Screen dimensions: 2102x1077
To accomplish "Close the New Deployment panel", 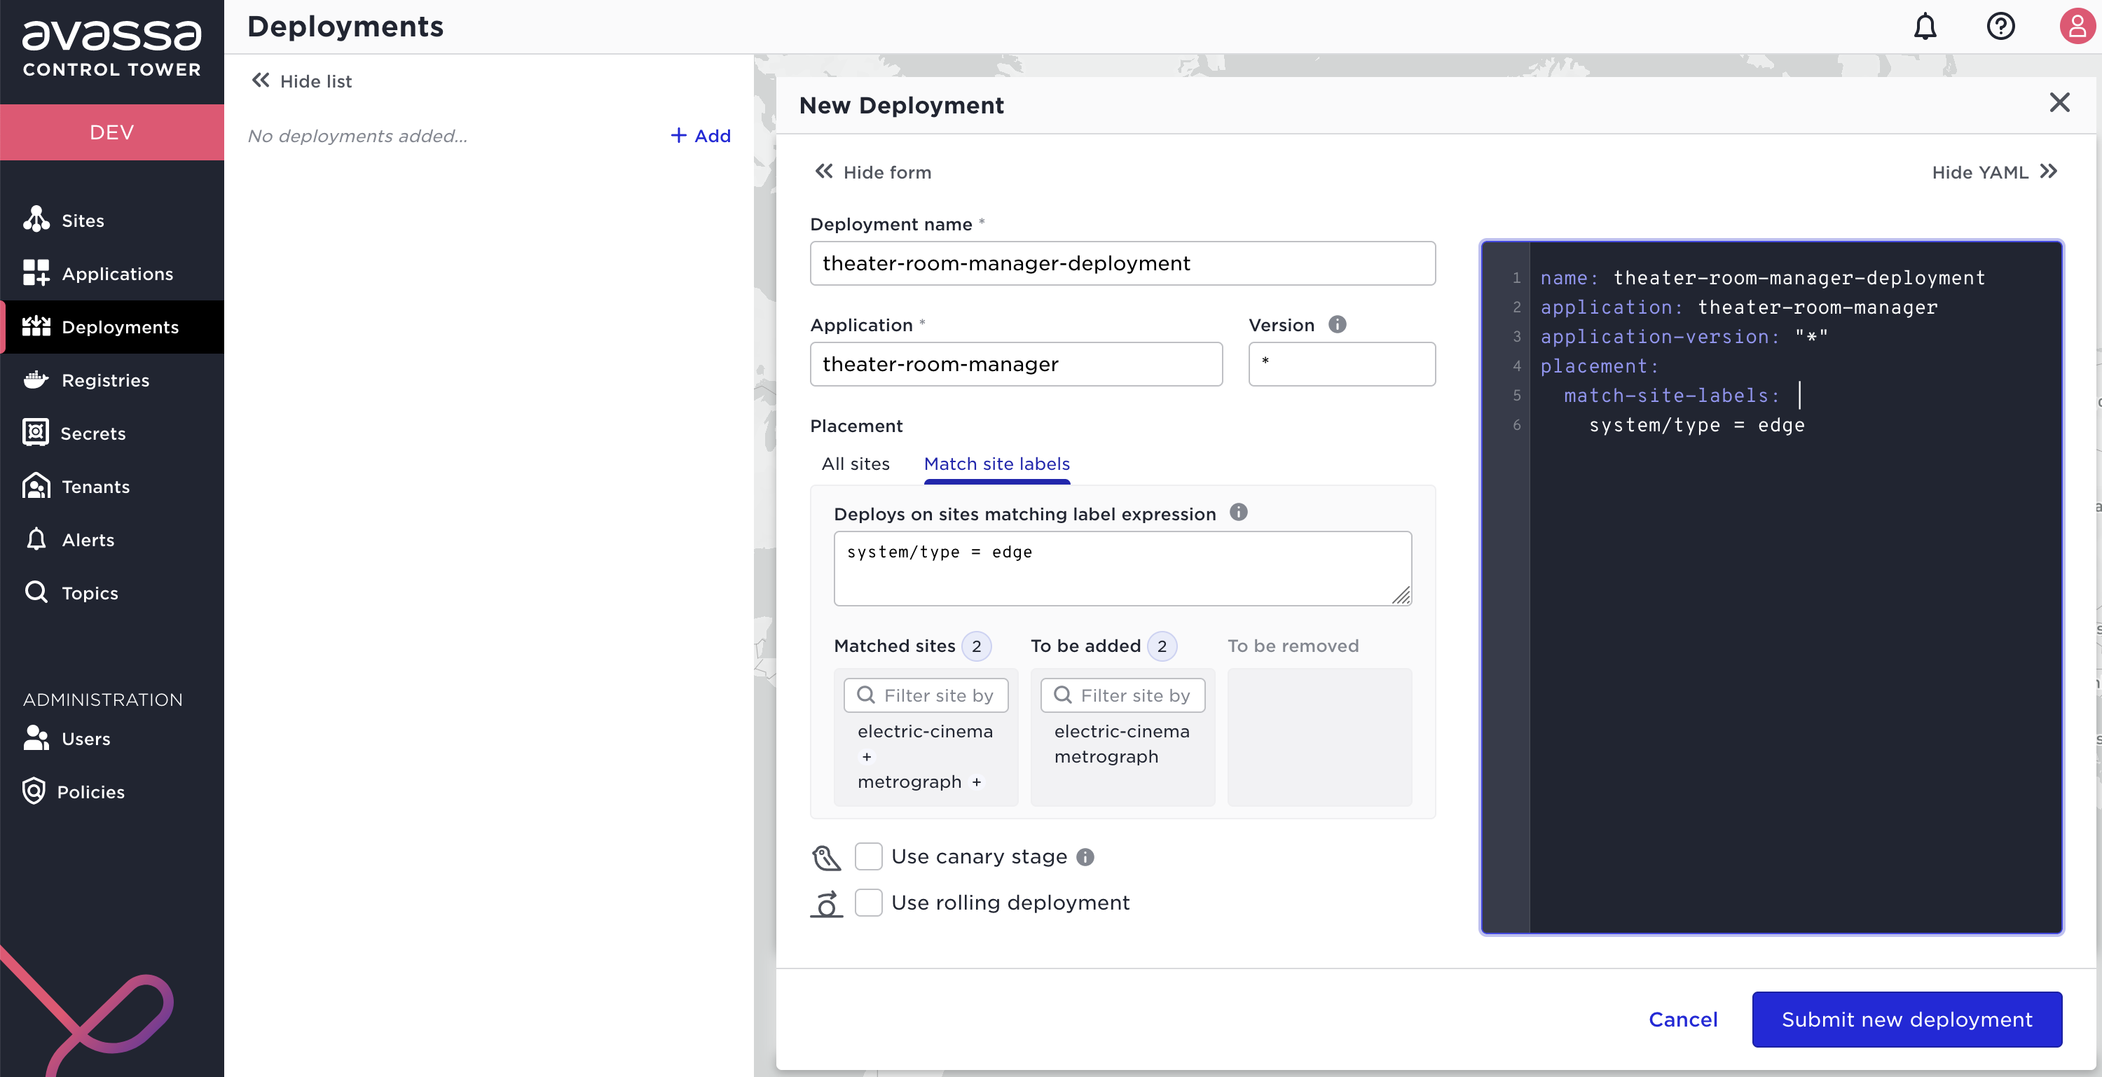I will (x=2059, y=103).
